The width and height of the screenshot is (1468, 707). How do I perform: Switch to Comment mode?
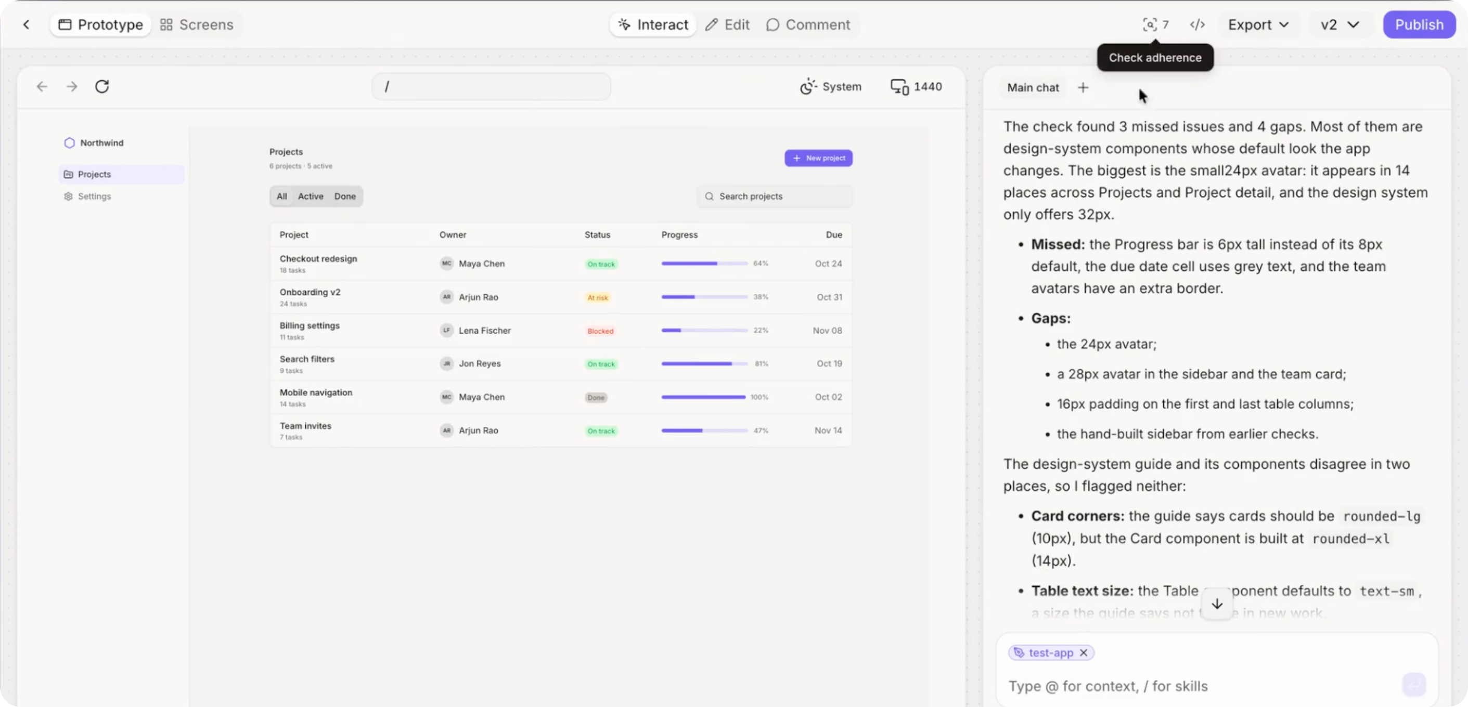coord(808,24)
